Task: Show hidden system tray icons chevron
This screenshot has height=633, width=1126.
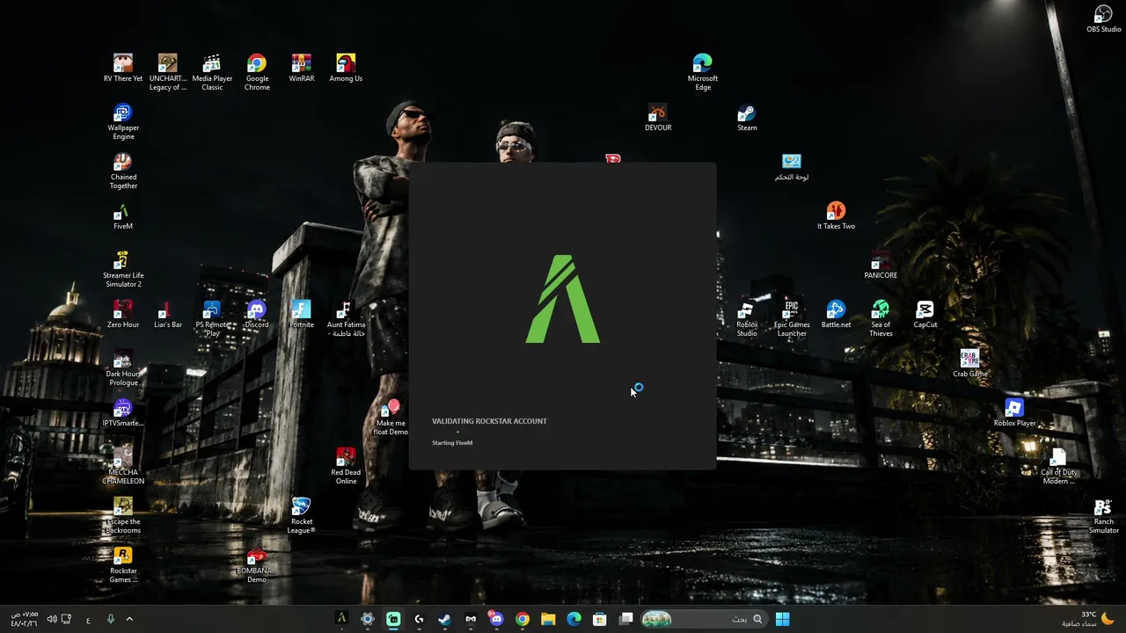Action: click(129, 619)
